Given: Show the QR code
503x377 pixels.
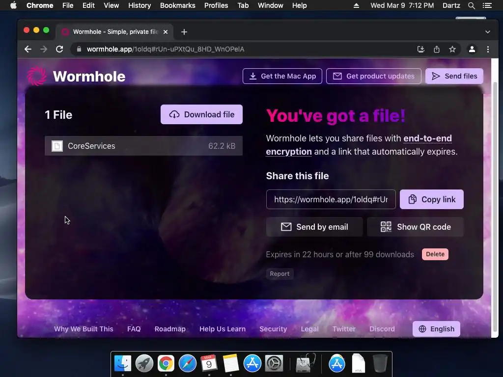Looking at the screenshot, I should point(415,227).
